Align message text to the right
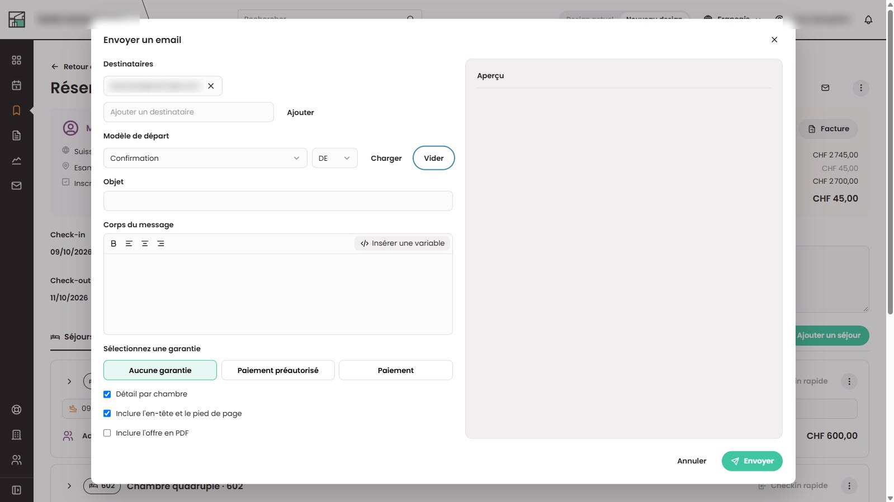Viewport: 894px width, 502px height. [x=160, y=243]
